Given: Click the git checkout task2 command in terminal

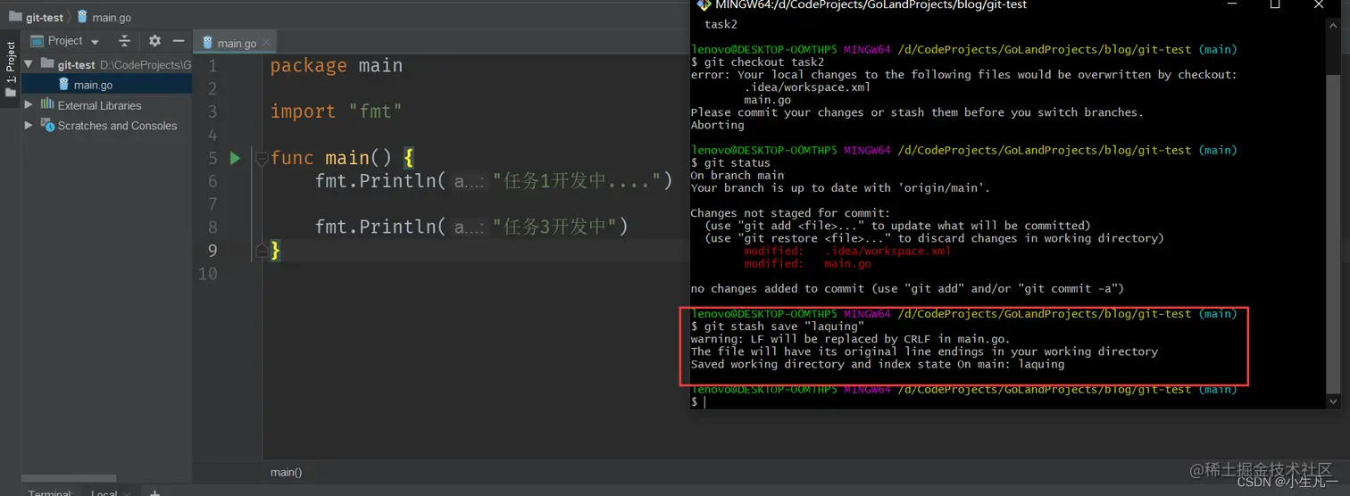Looking at the screenshot, I should [x=764, y=62].
